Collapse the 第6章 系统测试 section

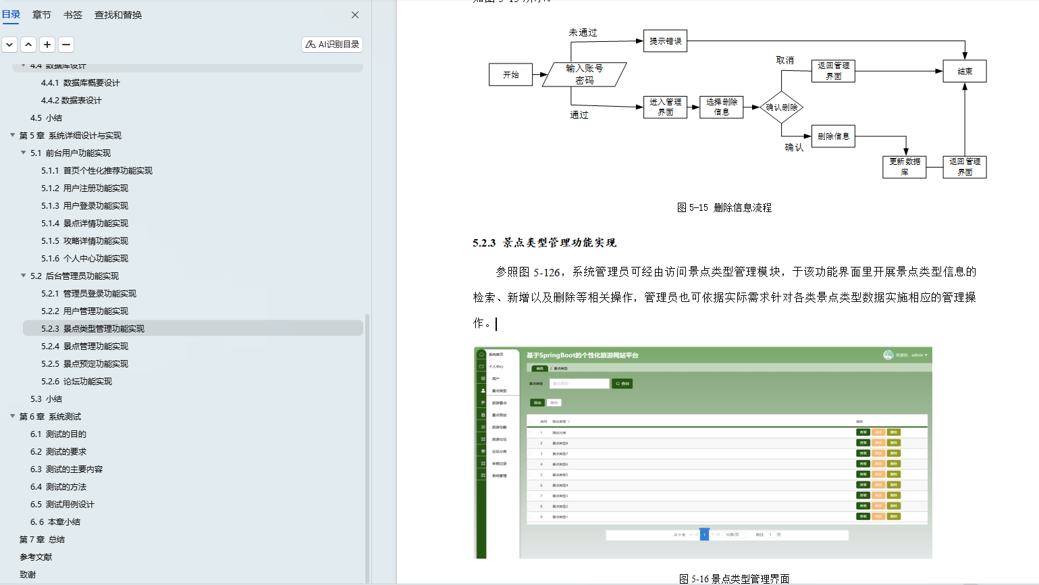[11, 416]
